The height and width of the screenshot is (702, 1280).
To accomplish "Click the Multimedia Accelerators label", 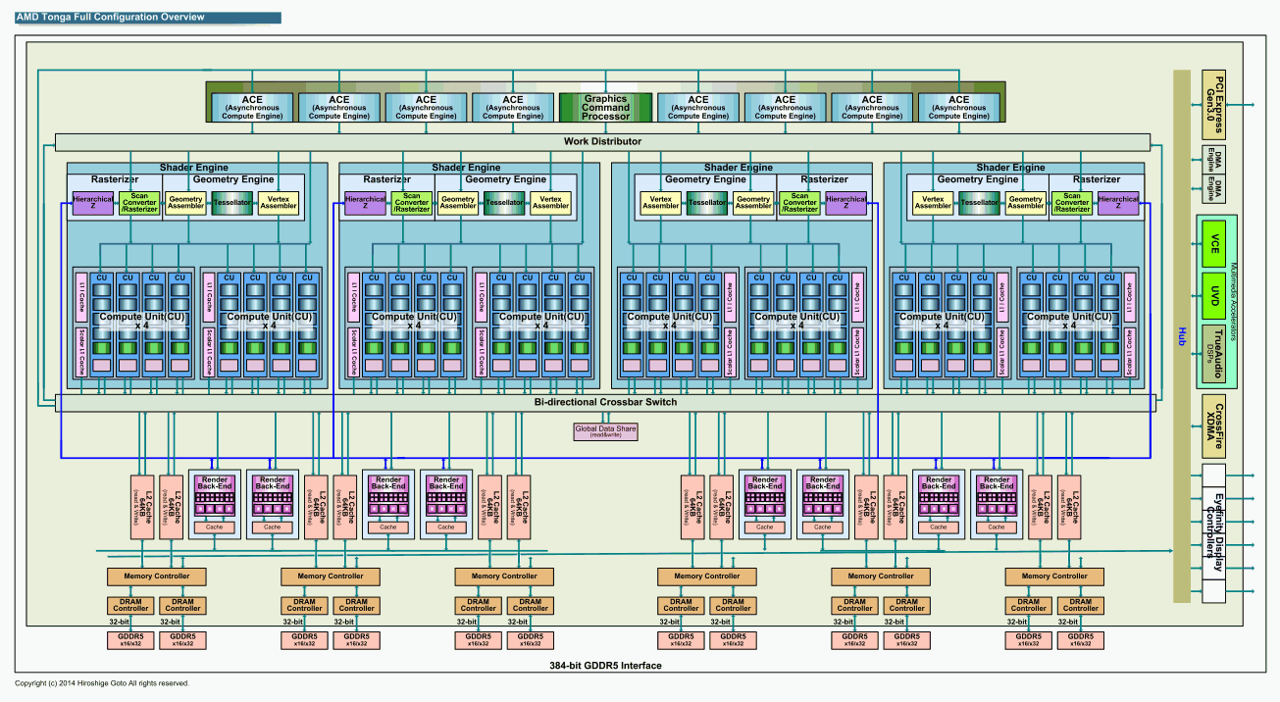I will [1232, 299].
